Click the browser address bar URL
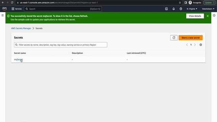217x122 pixels. [59, 3]
